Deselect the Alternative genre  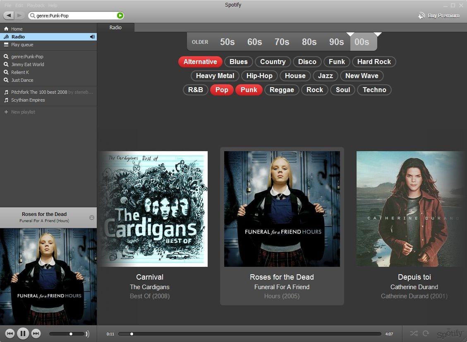click(200, 62)
